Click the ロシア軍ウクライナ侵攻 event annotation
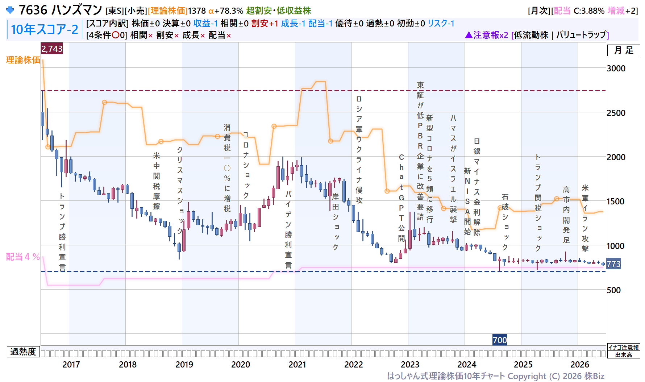 (359, 150)
